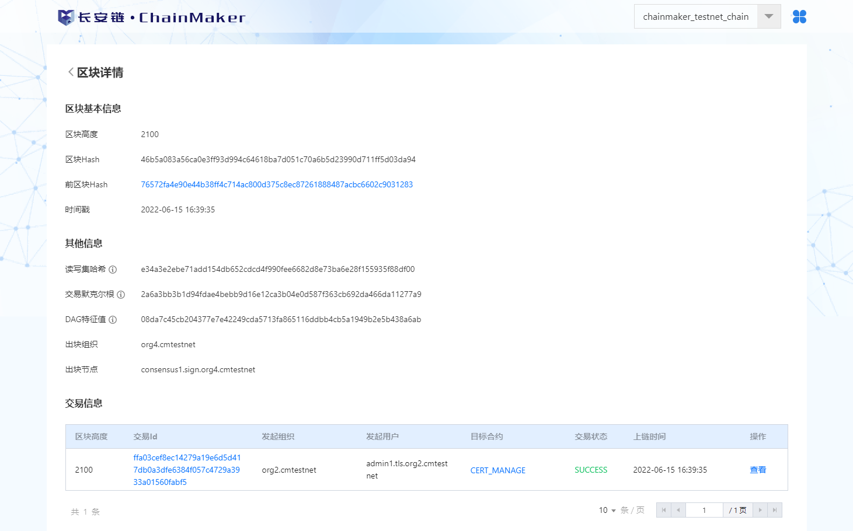The height and width of the screenshot is (531, 853).
Task: Click the ChainMaker logo icon
Action: click(x=65, y=18)
